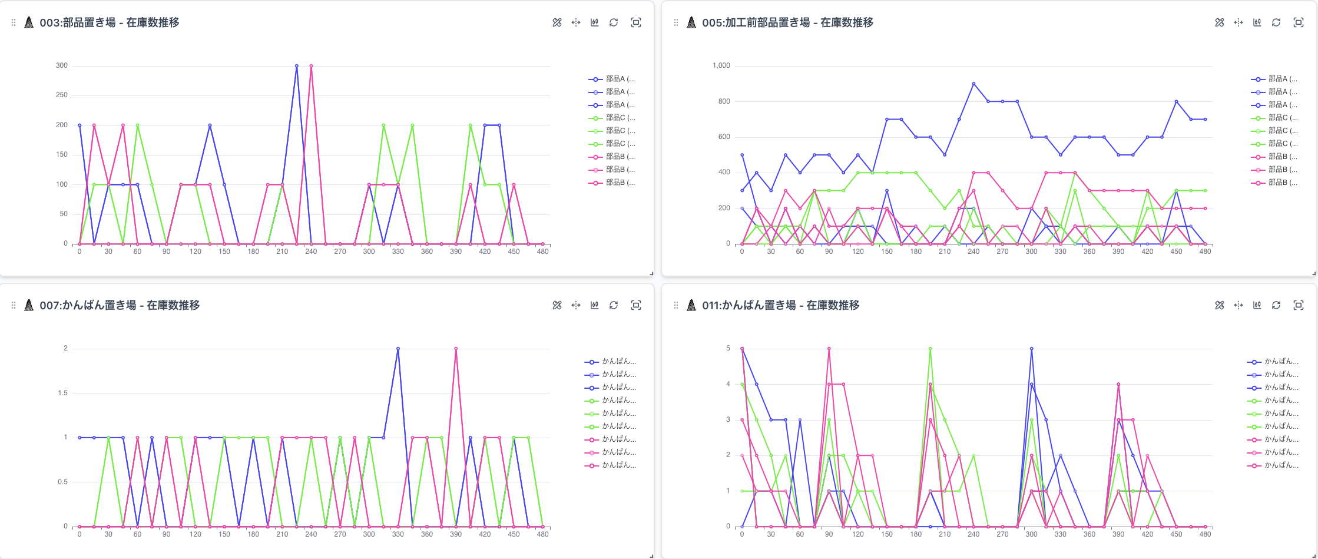Screen dimensions: 1318x559
Task: Toggle last かんばん legend series in 007 chart
Action: tap(610, 465)
